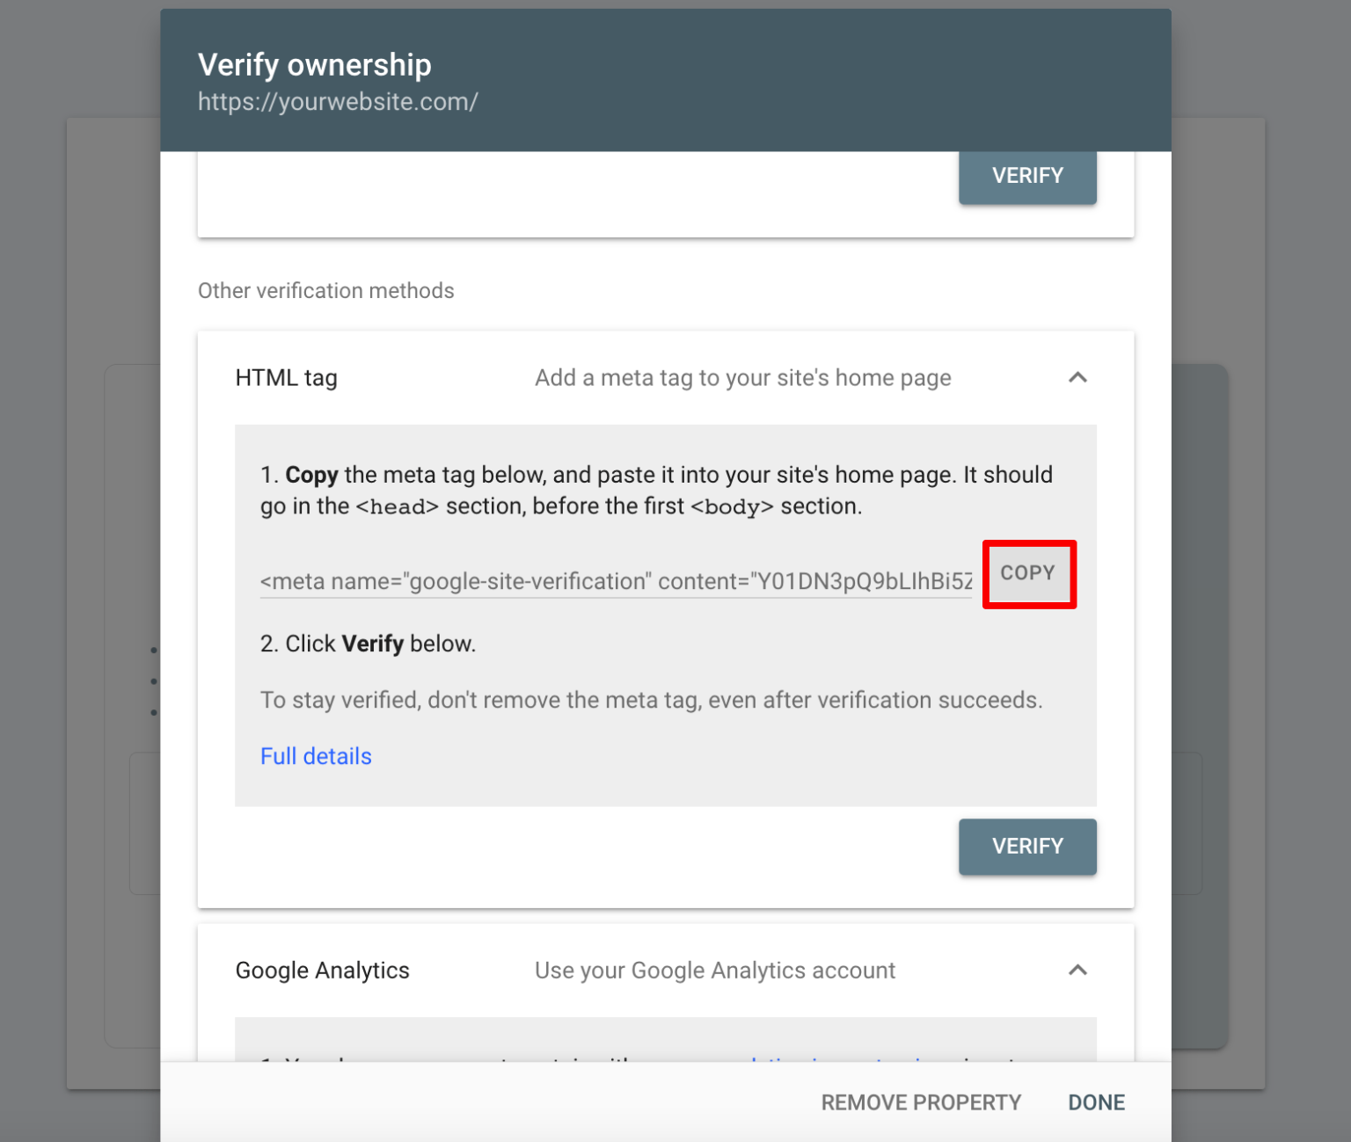Click the COPY button for the meta tag
The height and width of the screenshot is (1142, 1351).
1028,573
